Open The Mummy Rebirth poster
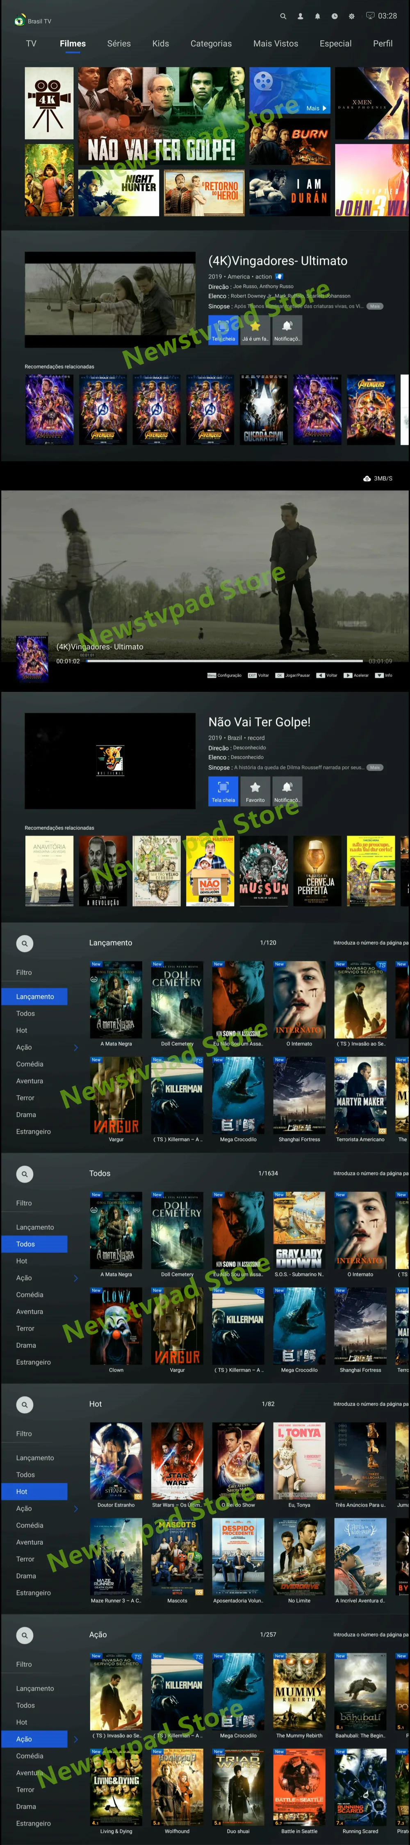This screenshot has width=410, height=1845. point(299,1692)
